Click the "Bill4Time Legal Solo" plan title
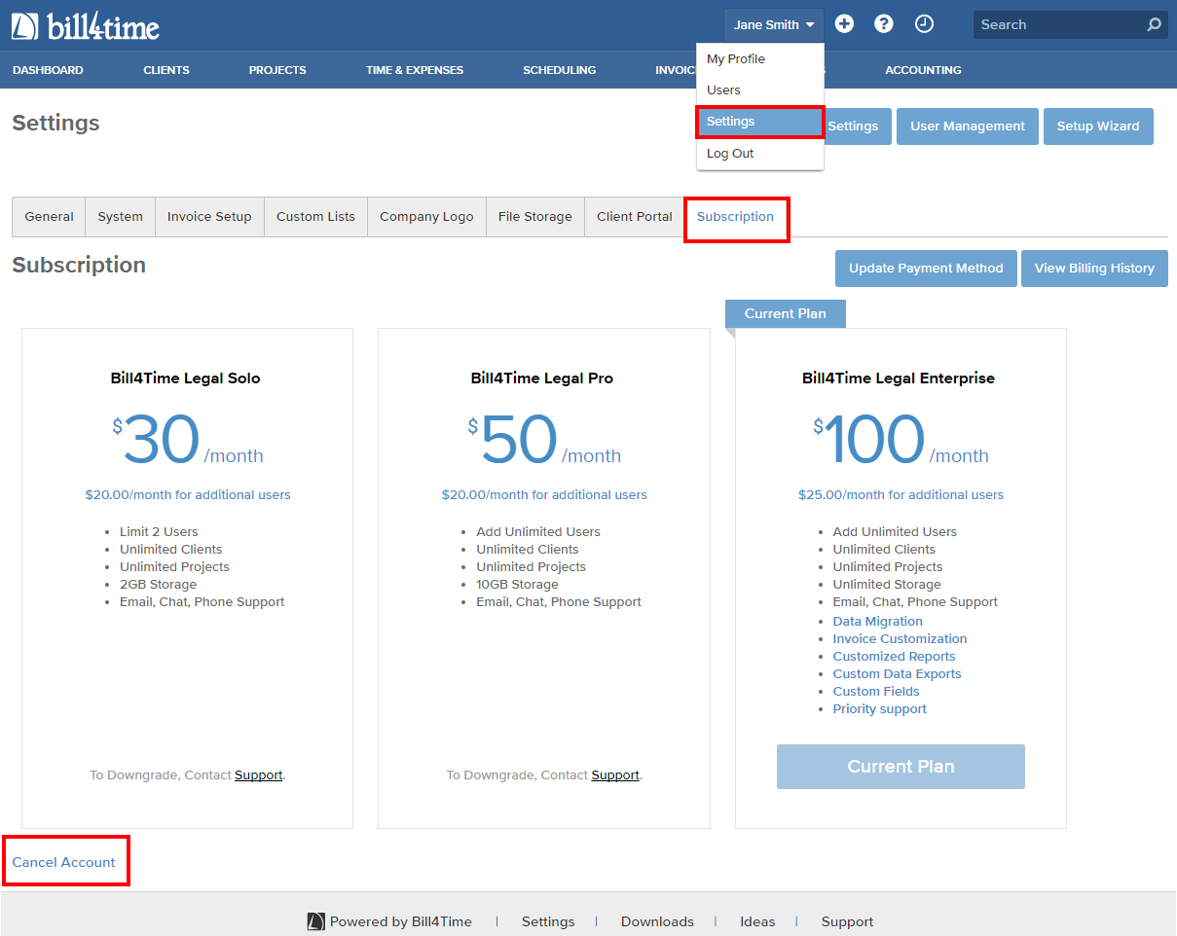Screen dimensions: 1177x936 186,378
